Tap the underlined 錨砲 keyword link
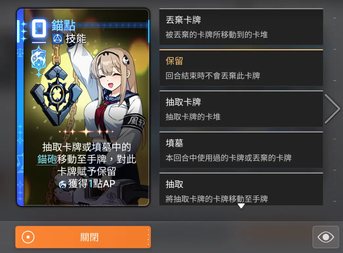This screenshot has height=253, width=343. (47, 159)
